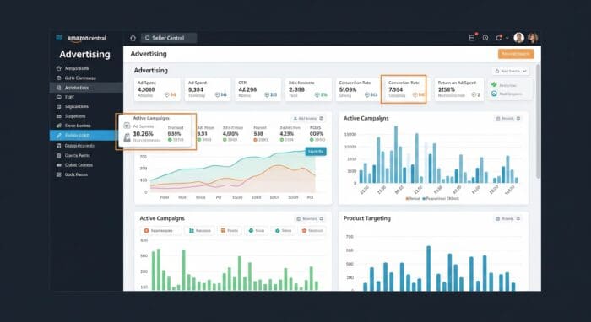This screenshot has height=322, width=591.
Task: Select the TUFF sidebar item
Action: coord(86,97)
